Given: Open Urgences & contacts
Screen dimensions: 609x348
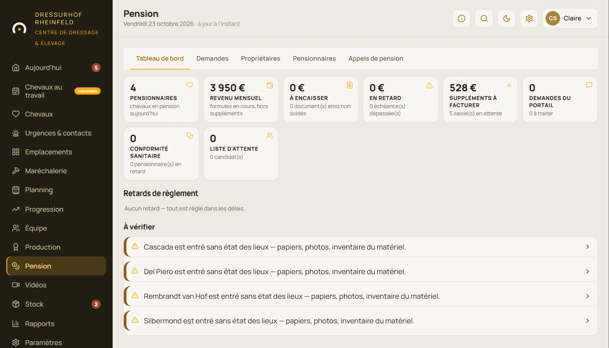Looking at the screenshot, I should point(56,133).
